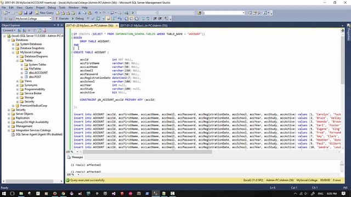Image resolution: width=351 pixels, height=197 pixels.
Task: Open Visual Studio from the taskbar
Action: (114, 193)
